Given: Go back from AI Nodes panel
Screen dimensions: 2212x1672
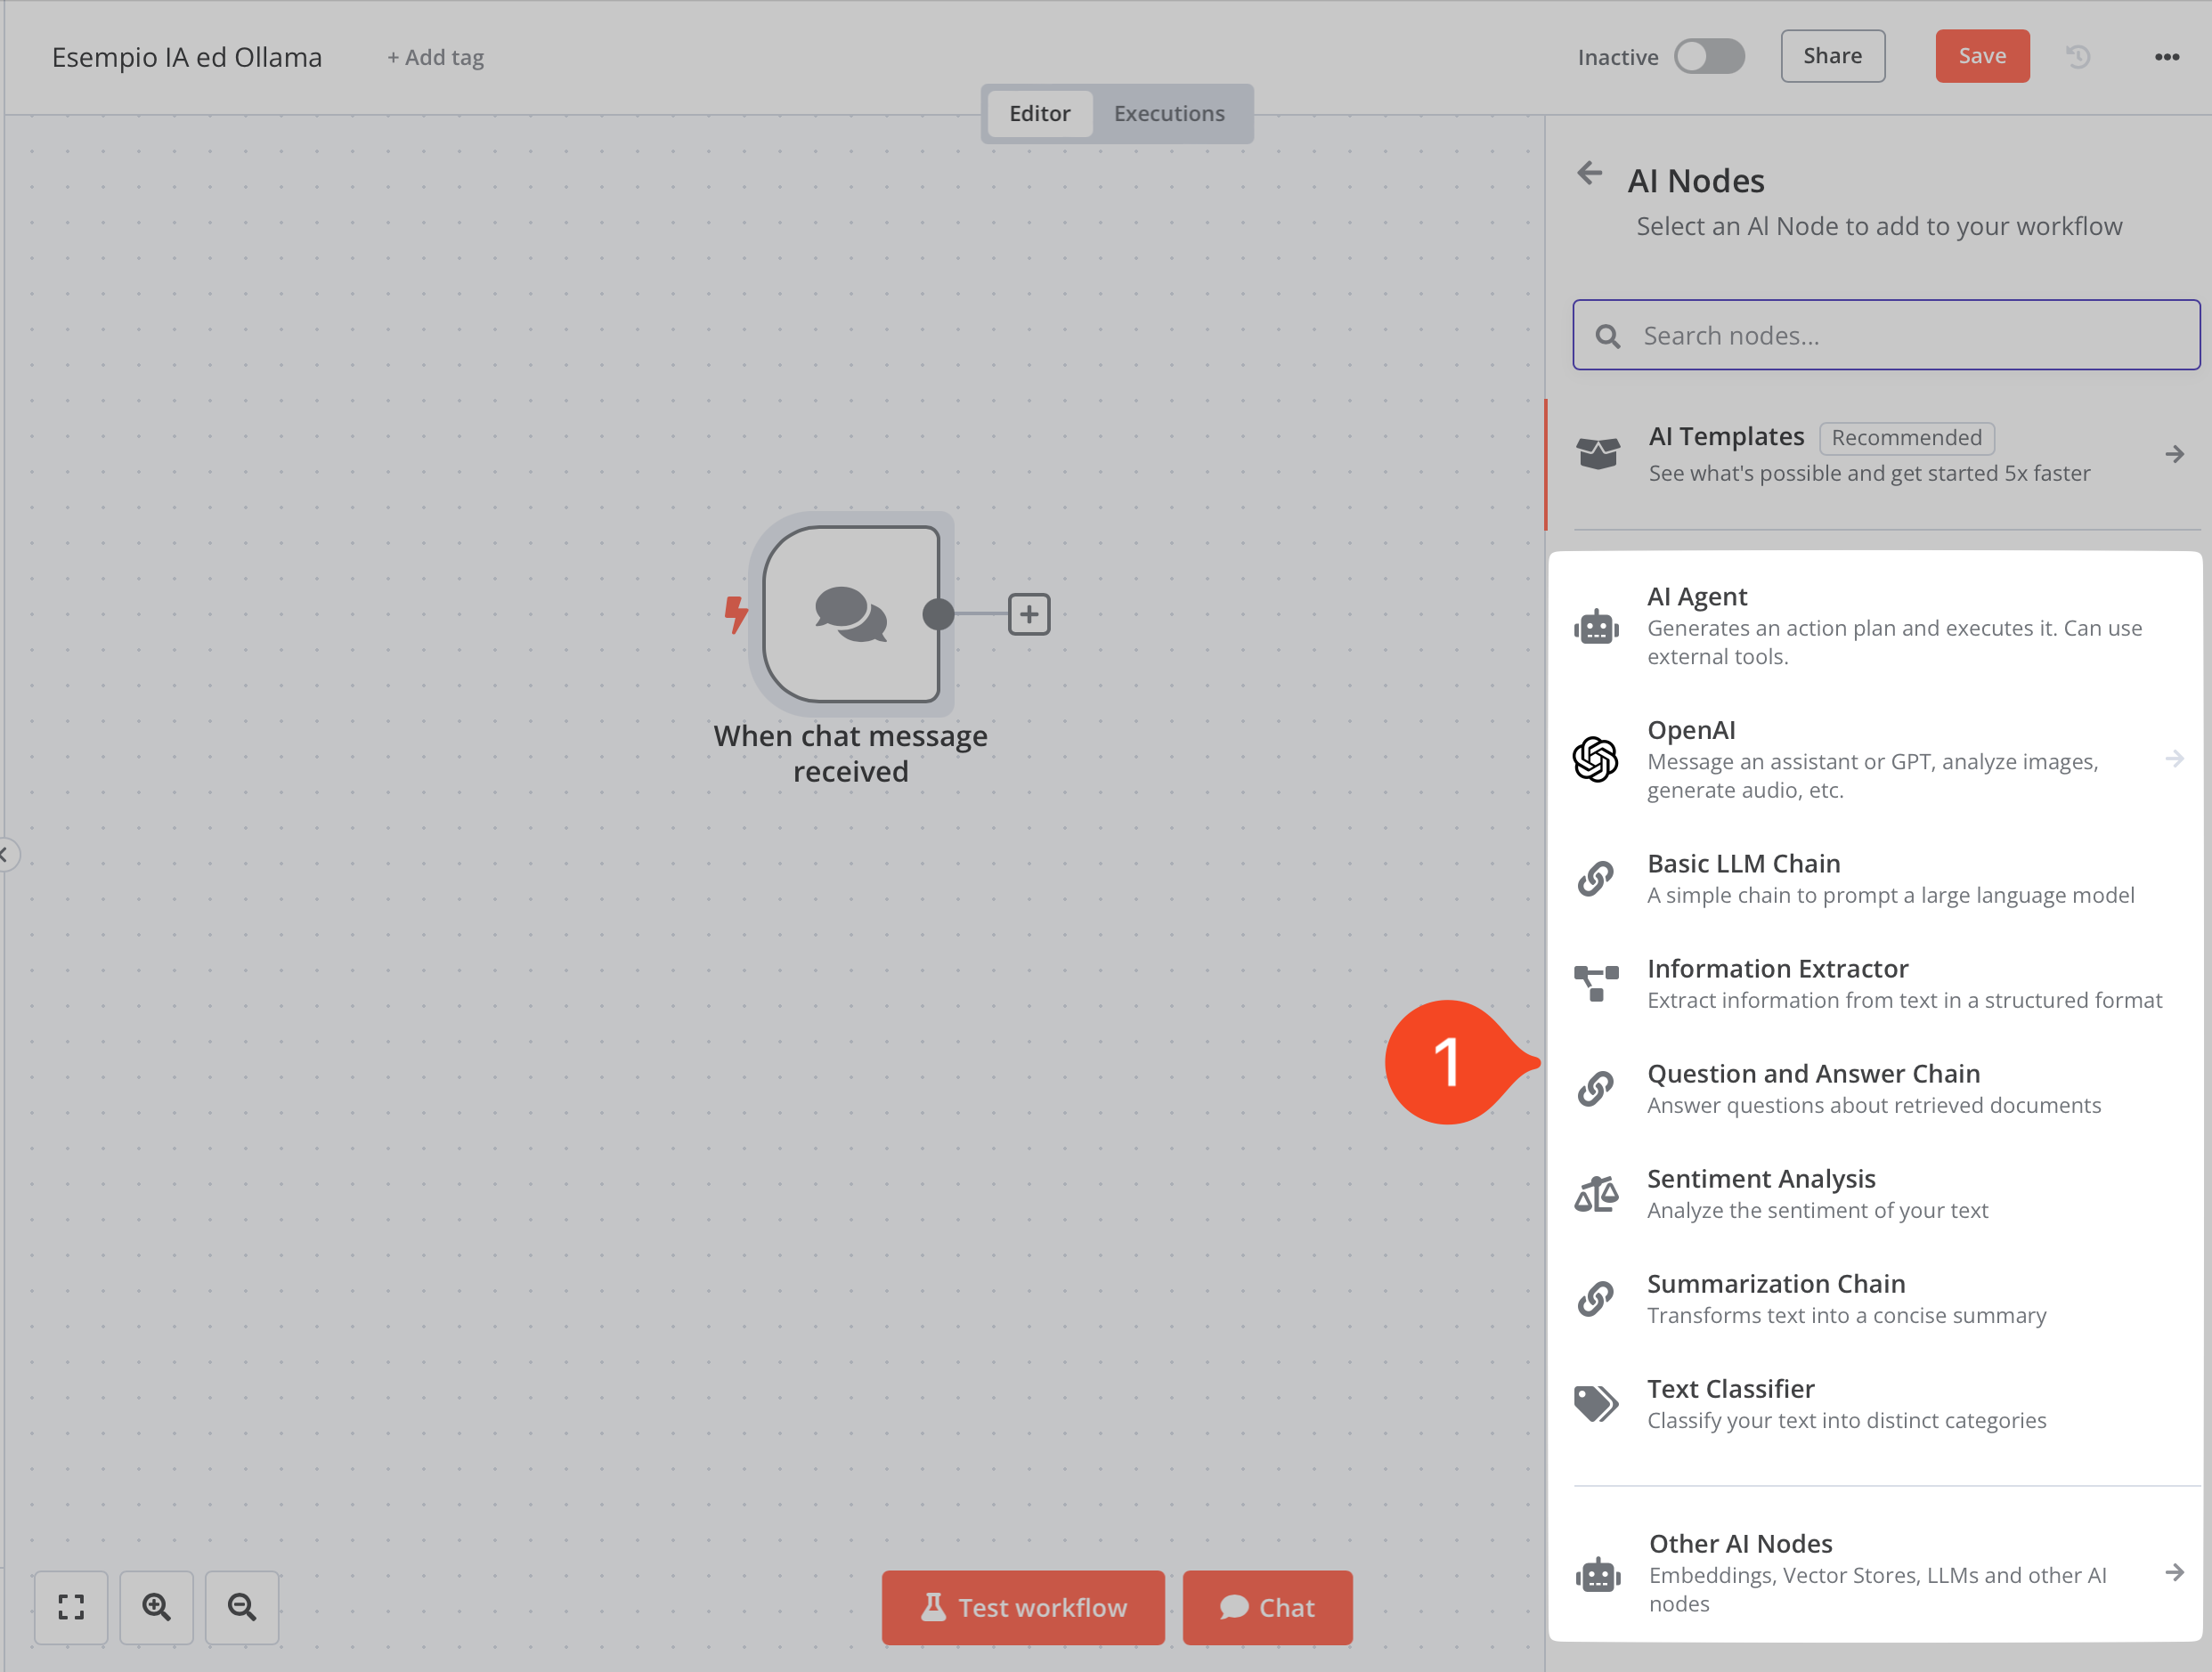Looking at the screenshot, I should [1590, 174].
